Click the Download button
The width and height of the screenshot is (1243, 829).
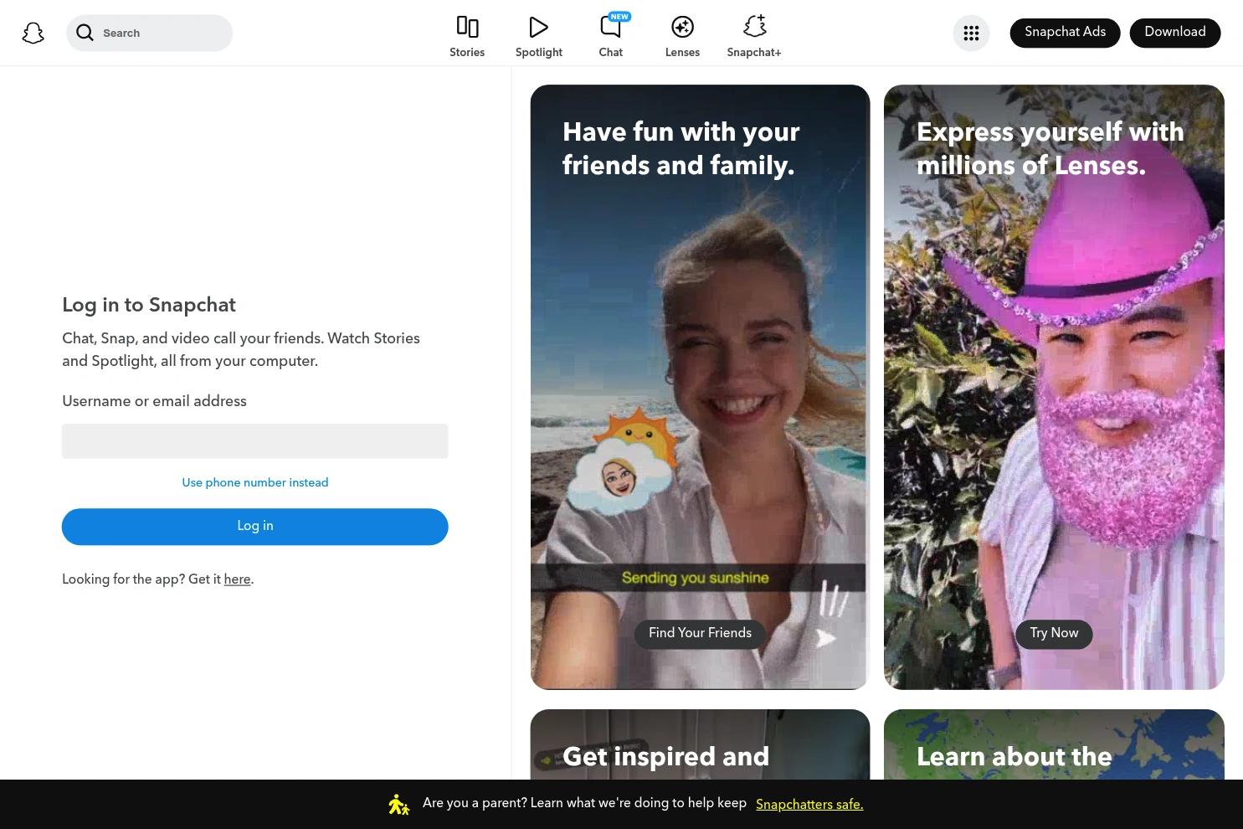point(1175,33)
